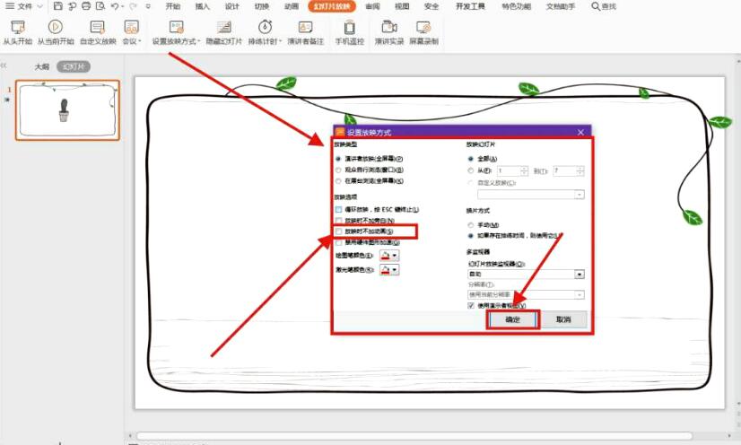
Task: Click 设置放映方式 ribbon icon
Action: point(176,27)
